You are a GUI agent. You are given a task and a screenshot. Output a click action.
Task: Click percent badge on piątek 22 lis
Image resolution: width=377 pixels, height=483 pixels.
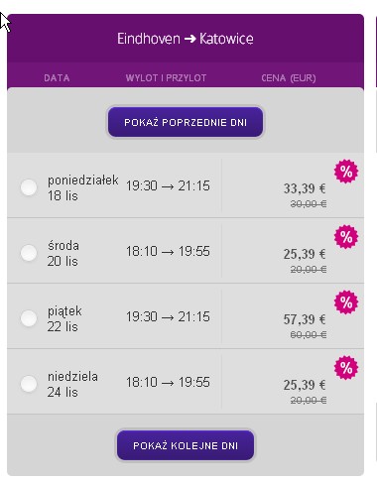(346, 302)
